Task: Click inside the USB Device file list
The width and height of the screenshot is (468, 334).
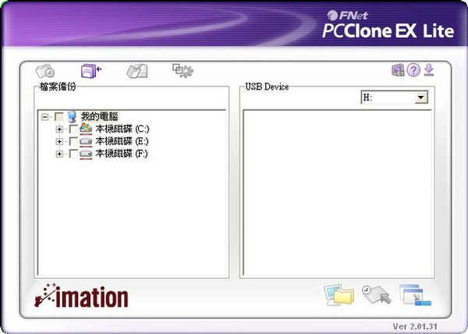Action: 338,193
